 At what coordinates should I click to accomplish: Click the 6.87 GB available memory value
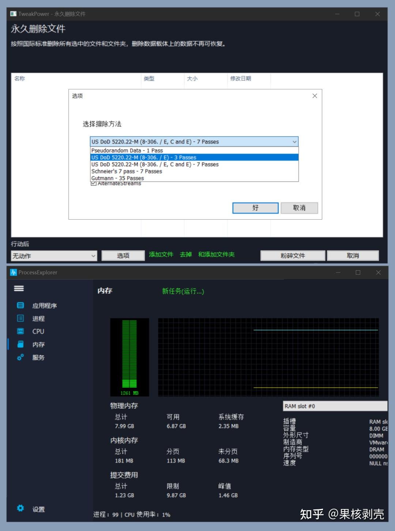[176, 426]
